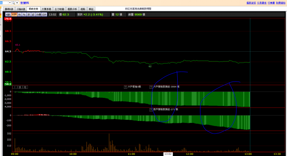Expand the small arrow button after magnifier
Screen dimensions: 287x156
(x=17, y=3)
